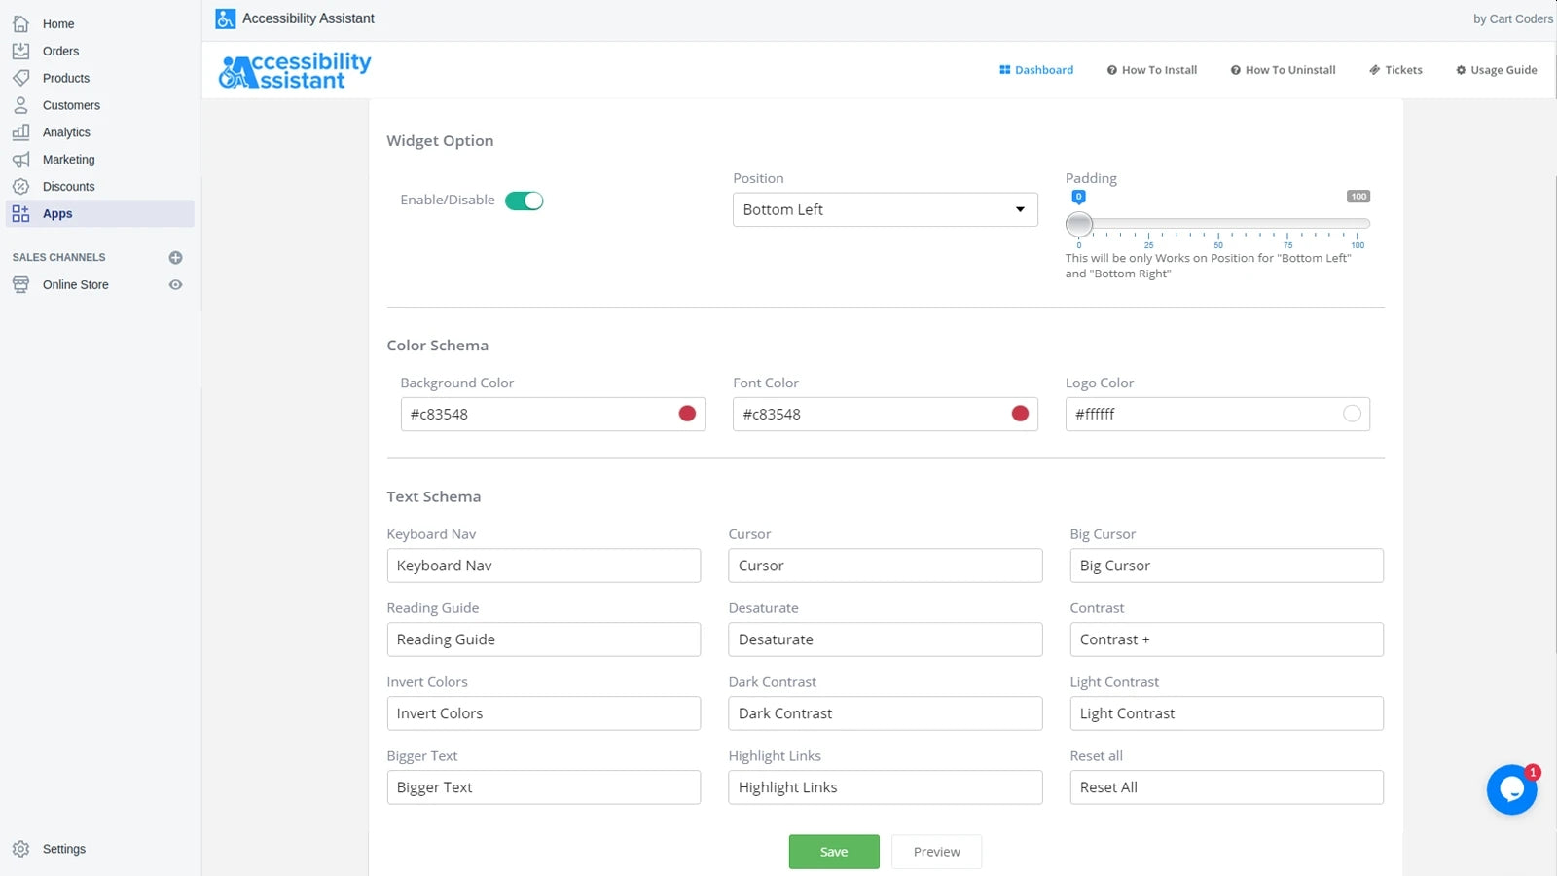Click the Reading Guide text field
Viewport: 1557px width, 876px height.
click(543, 639)
